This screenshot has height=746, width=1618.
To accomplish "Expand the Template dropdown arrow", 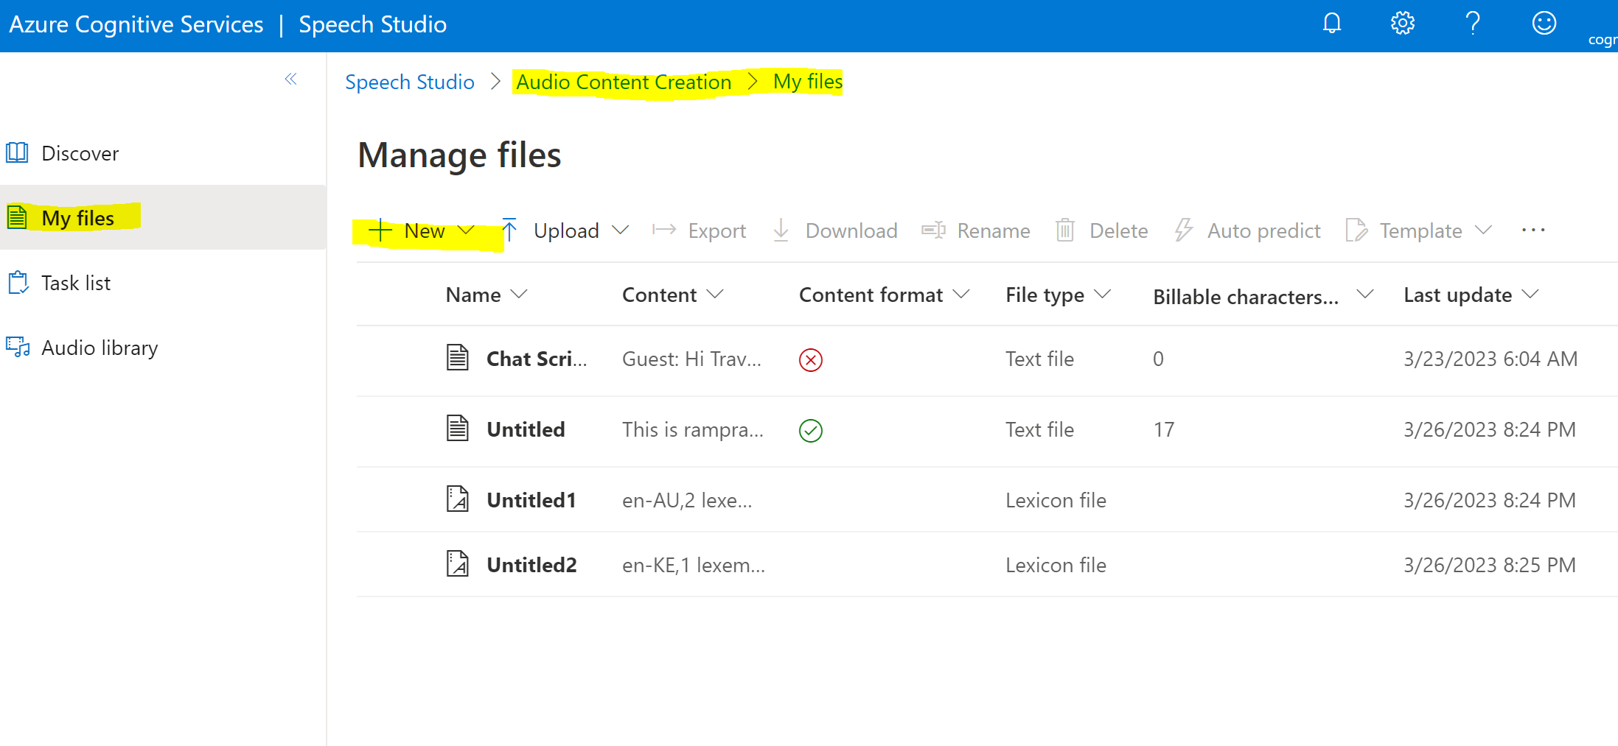I will click(1484, 230).
